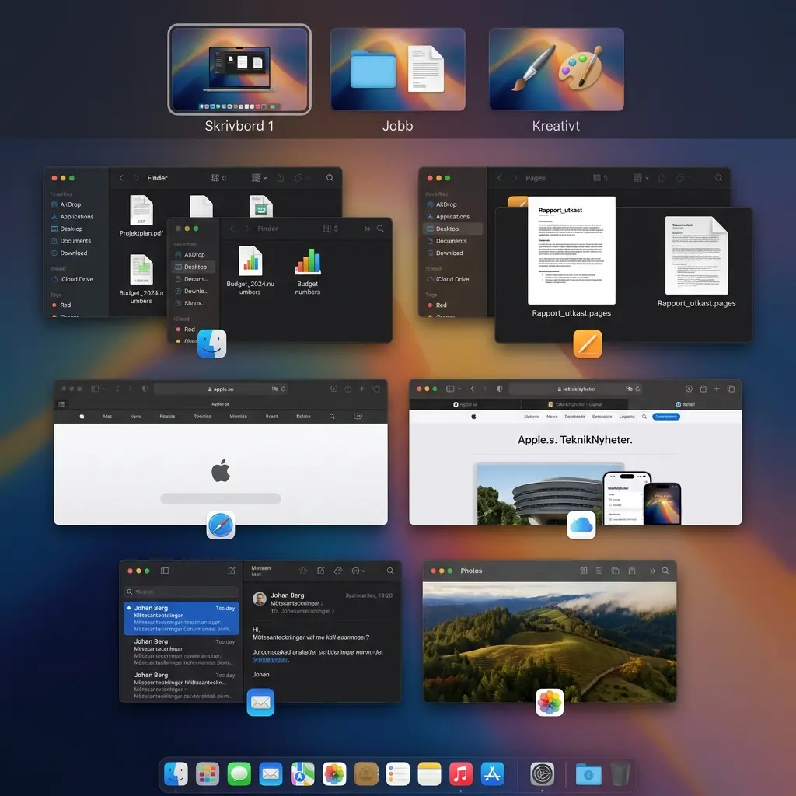
Task: Click the compose icon above Mail message list
Action: point(232,571)
